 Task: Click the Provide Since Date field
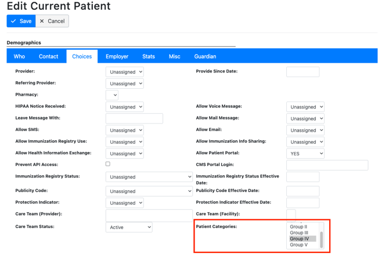point(302,72)
